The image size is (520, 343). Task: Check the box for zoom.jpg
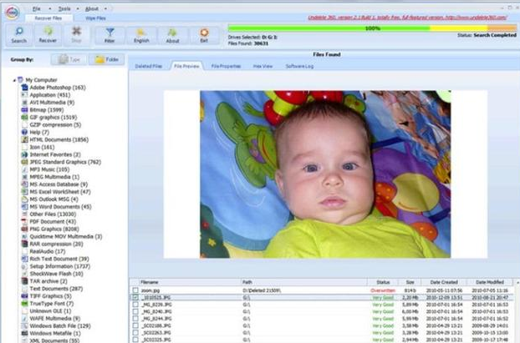tap(135, 290)
